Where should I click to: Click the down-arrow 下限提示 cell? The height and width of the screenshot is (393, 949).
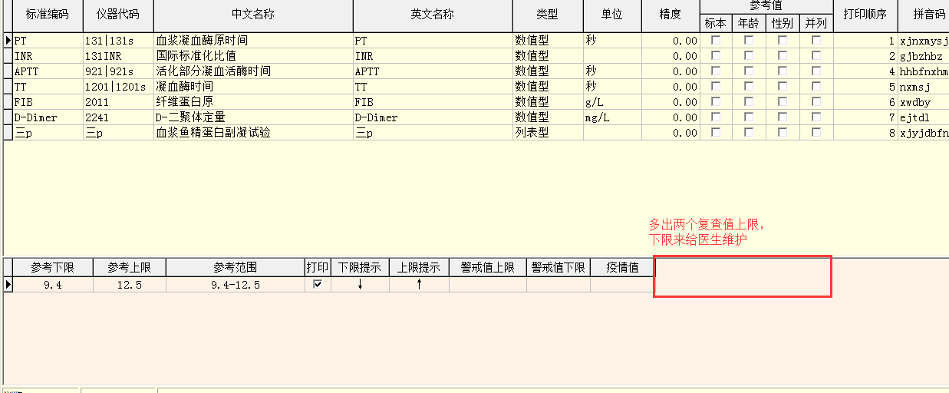[x=360, y=284]
